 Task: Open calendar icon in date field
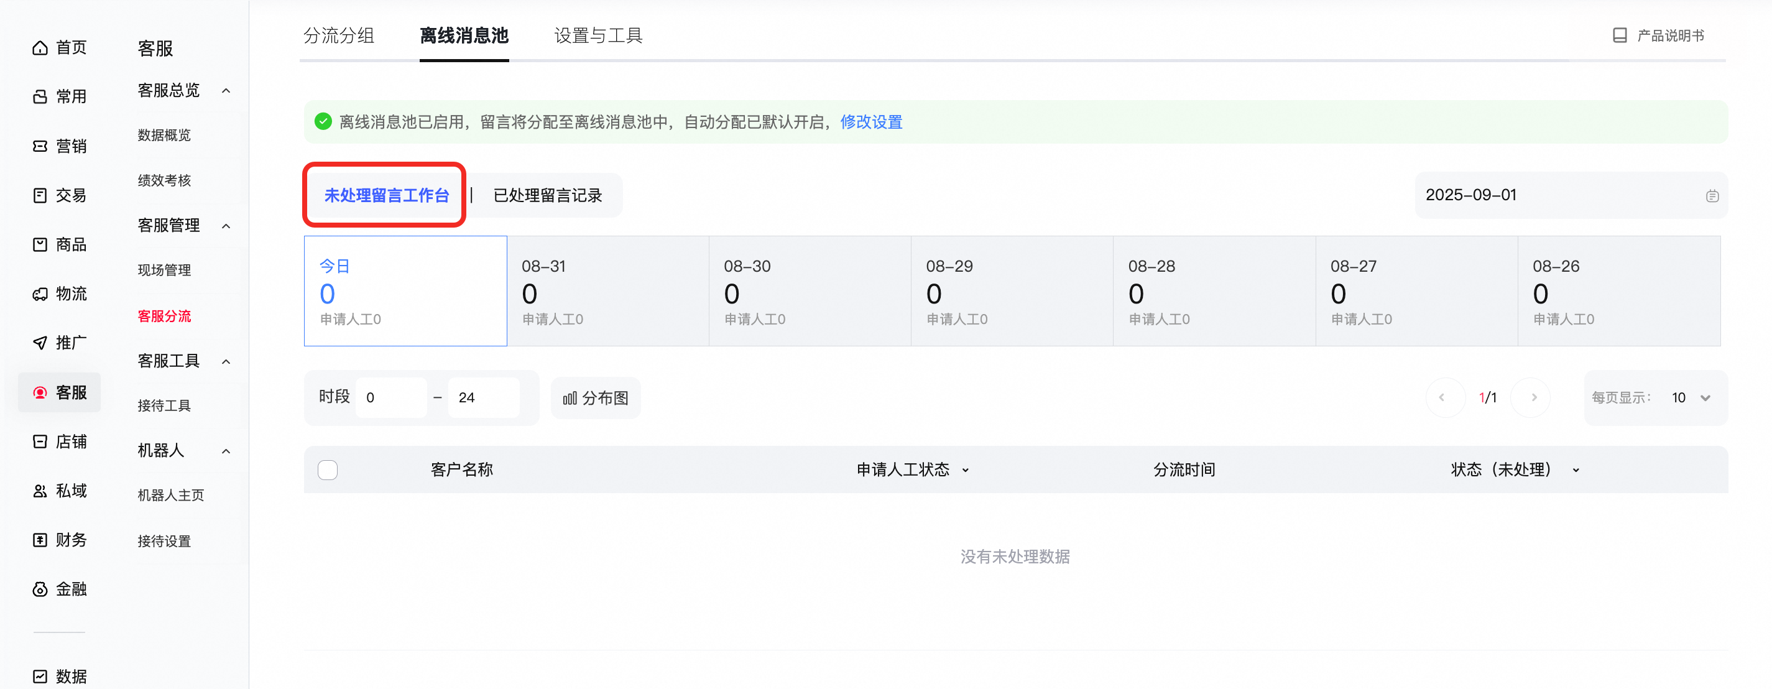point(1712,196)
